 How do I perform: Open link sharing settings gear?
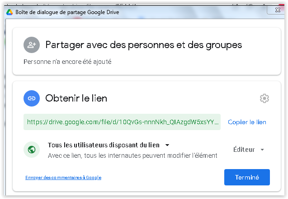pos(264,98)
